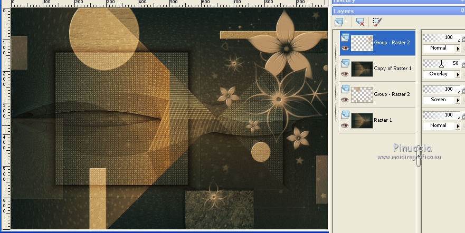Click the New Layer icon in Layers toolbar

tap(338, 22)
